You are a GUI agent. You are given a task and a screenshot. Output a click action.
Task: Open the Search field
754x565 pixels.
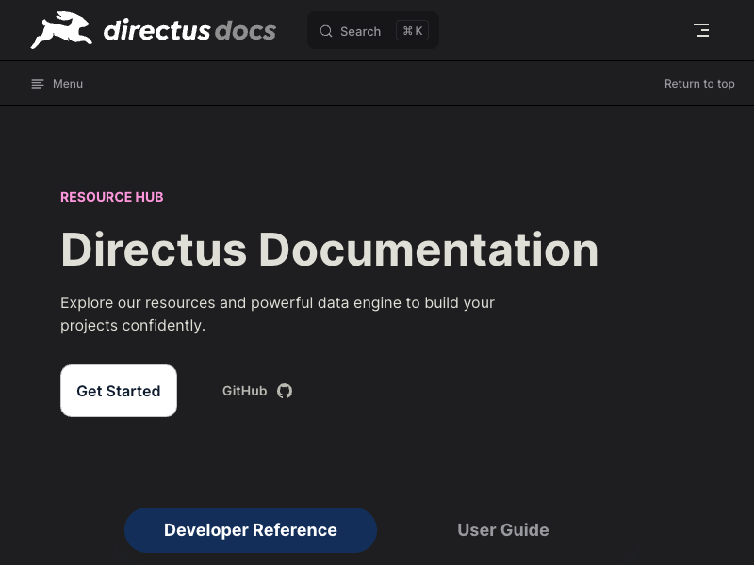click(x=373, y=30)
